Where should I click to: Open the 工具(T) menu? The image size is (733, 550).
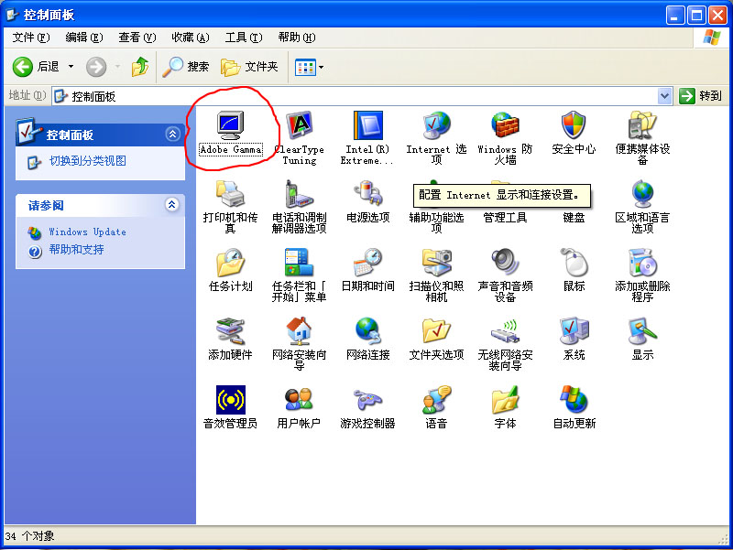coord(243,38)
